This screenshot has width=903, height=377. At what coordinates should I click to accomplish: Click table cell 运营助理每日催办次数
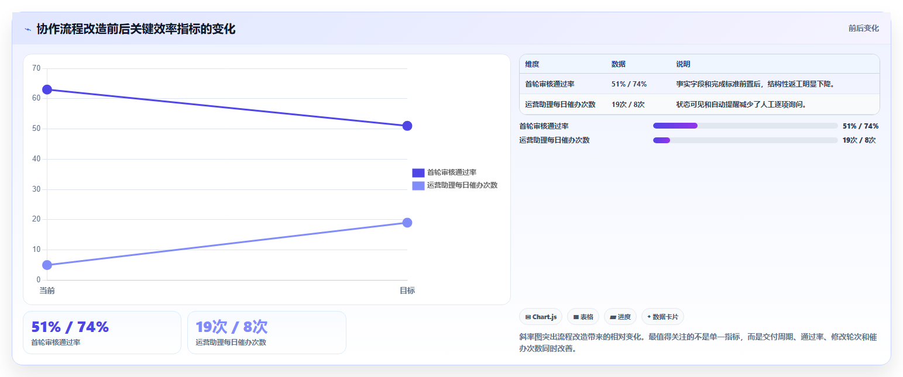pos(560,104)
